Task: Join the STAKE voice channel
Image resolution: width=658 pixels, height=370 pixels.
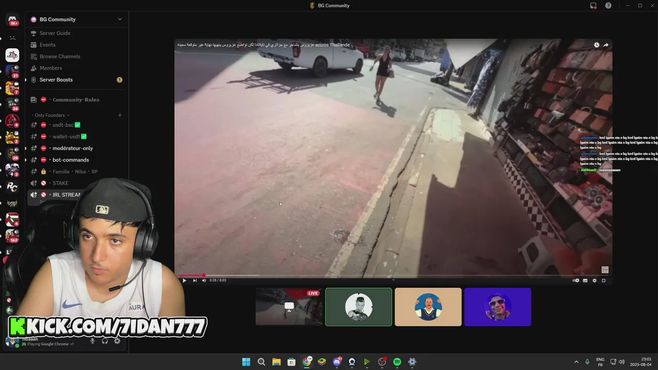Action: (x=60, y=183)
